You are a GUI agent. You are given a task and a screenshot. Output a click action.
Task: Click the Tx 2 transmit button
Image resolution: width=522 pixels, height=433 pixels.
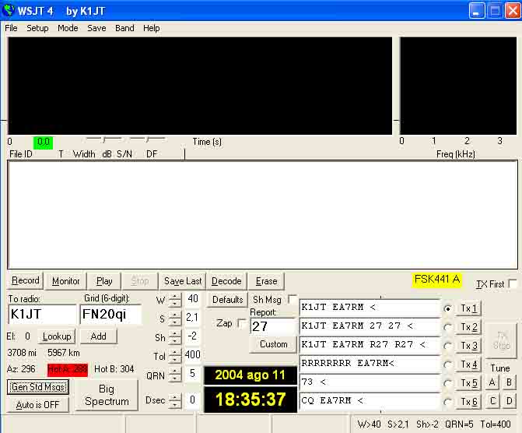469,327
